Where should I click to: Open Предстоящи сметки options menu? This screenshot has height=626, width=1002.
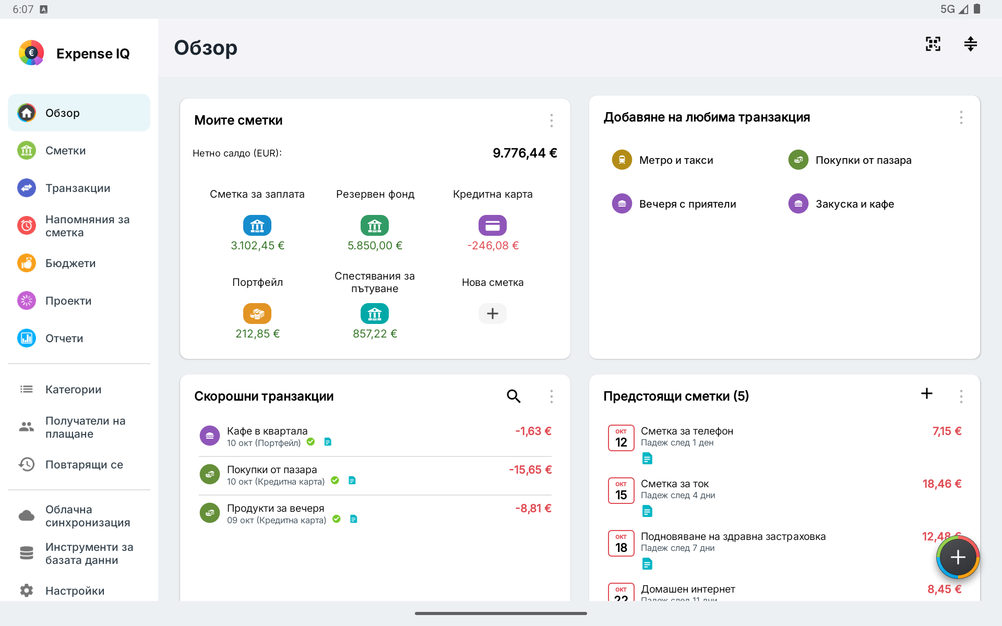pos(961,396)
